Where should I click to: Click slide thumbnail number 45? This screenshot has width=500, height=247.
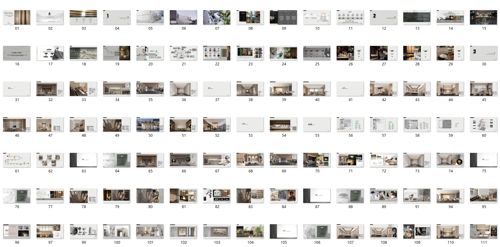(484, 89)
